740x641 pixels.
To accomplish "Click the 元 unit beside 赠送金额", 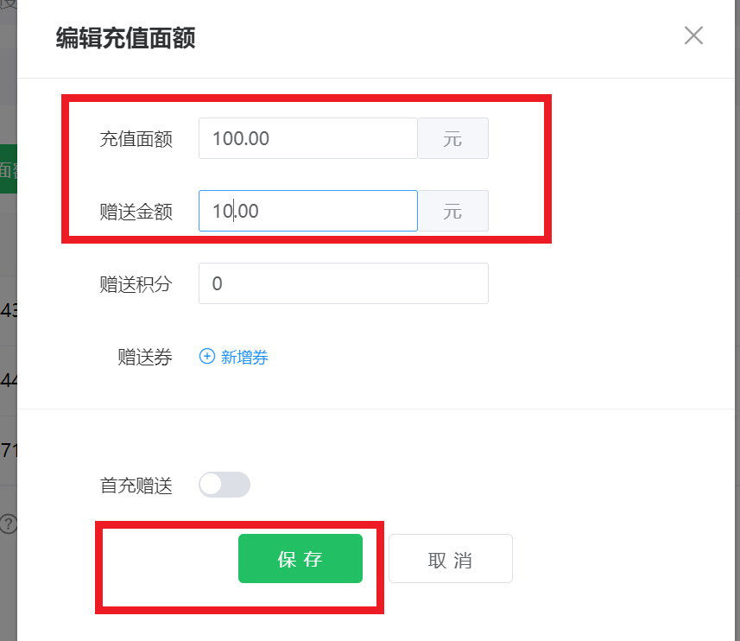I will pos(453,211).
